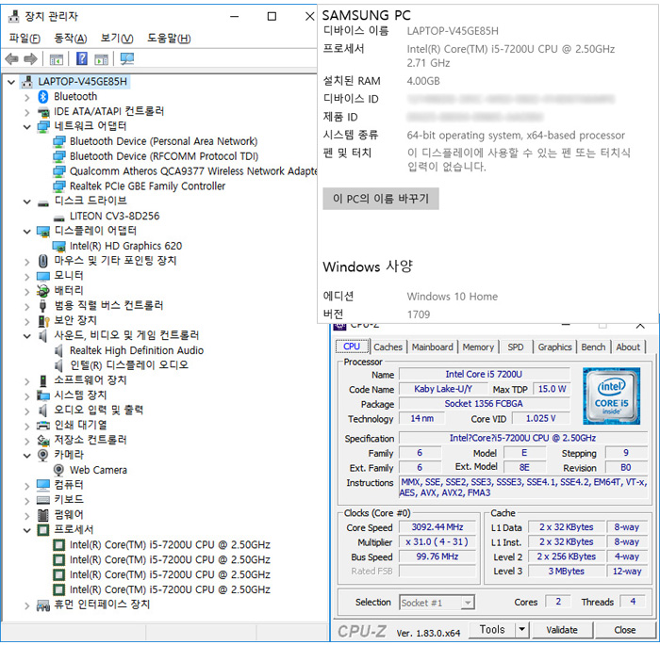
Task: Click the 펌웨어 category icon
Action: coord(43,515)
